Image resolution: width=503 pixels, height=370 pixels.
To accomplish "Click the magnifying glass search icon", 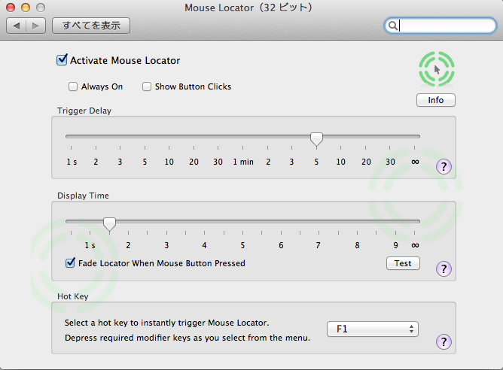I will (392, 26).
